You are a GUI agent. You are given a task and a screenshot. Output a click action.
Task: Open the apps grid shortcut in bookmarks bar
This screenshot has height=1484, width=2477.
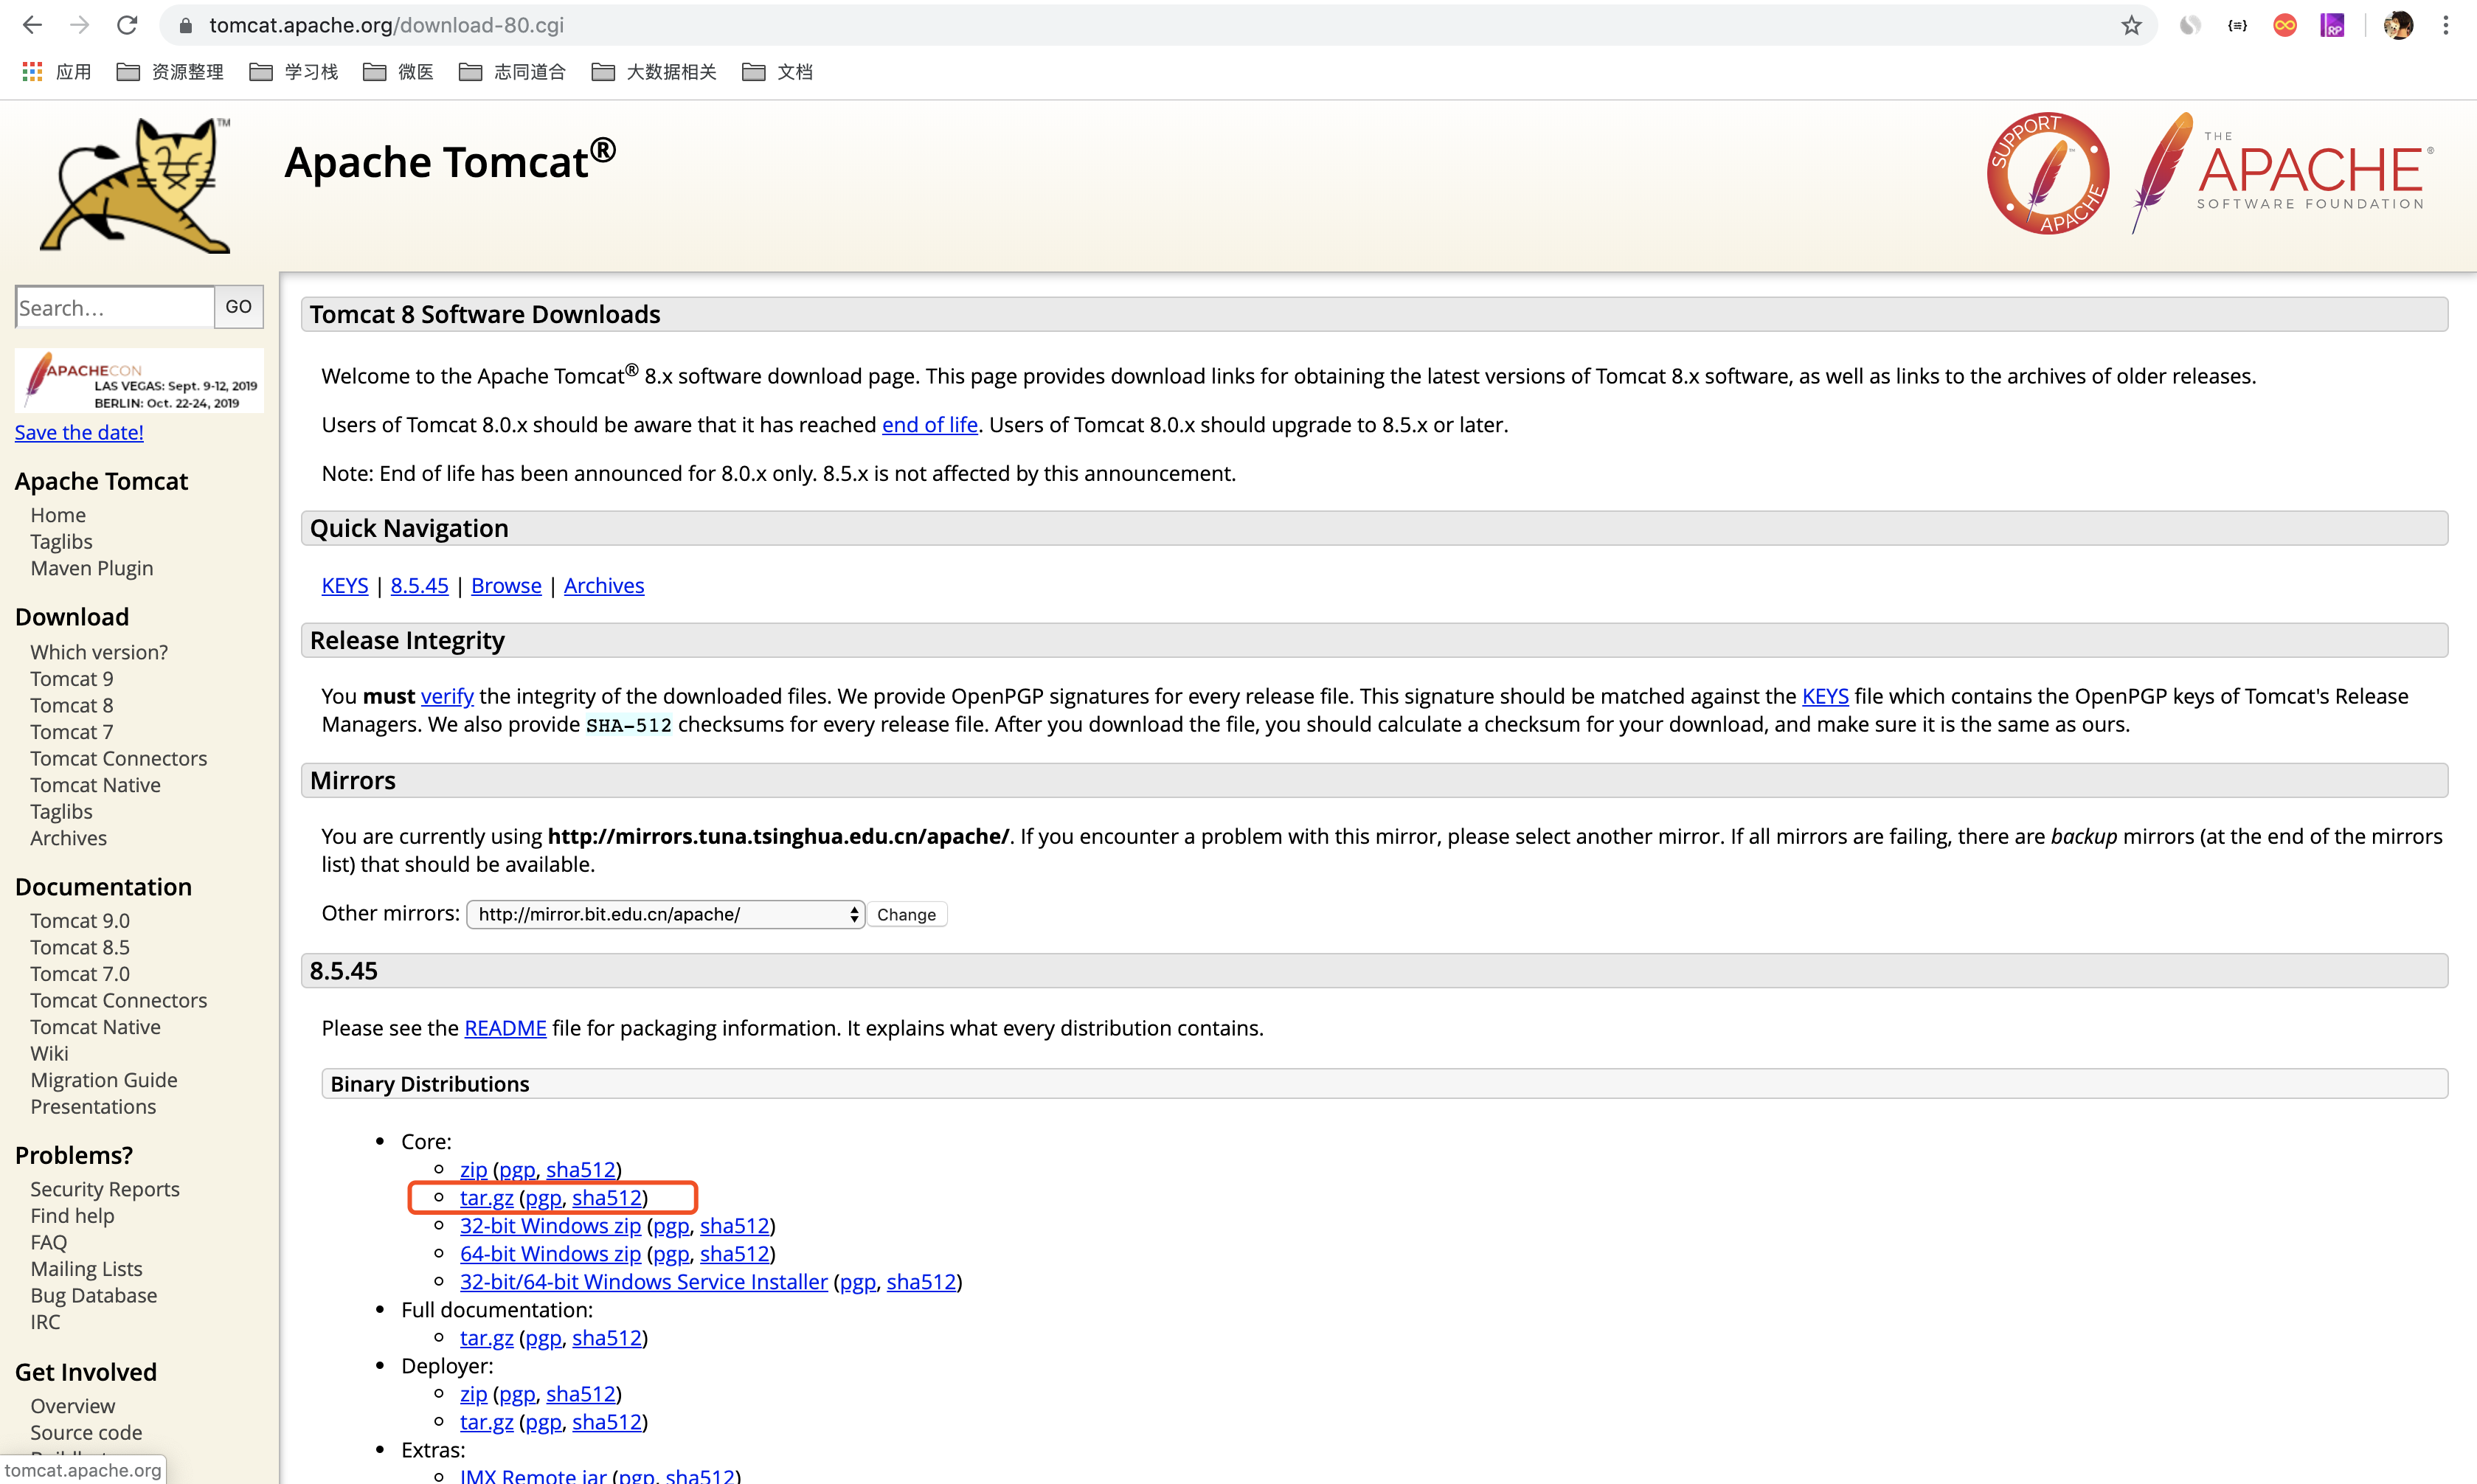click(x=57, y=72)
